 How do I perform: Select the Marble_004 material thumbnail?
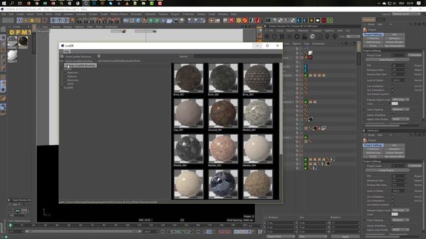pyautogui.click(x=258, y=149)
